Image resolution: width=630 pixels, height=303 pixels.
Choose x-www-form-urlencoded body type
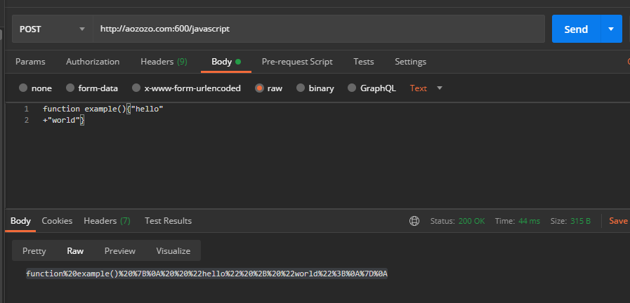(x=136, y=88)
